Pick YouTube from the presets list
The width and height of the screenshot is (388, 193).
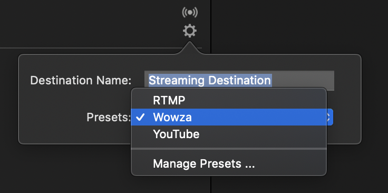coord(229,134)
